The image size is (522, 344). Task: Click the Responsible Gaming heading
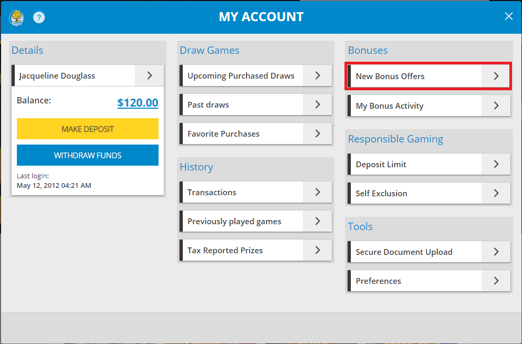[396, 139]
